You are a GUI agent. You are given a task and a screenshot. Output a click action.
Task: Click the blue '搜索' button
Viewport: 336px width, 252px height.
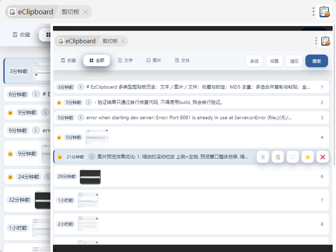316,61
